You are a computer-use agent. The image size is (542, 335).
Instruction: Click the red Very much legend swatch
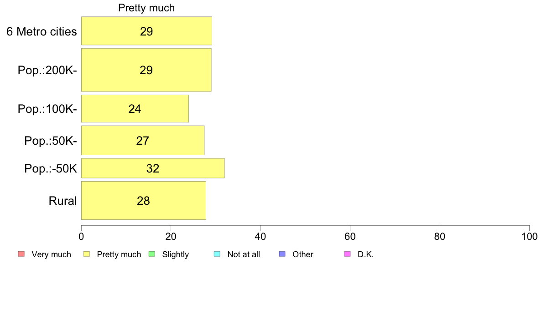pos(21,254)
